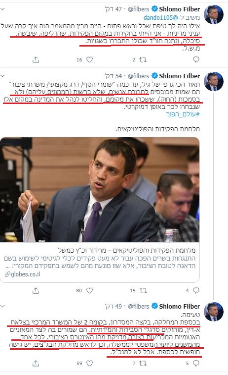Like the first tweet with 16 likes
Viewport: 228px width, 375px height.
(90, 59)
